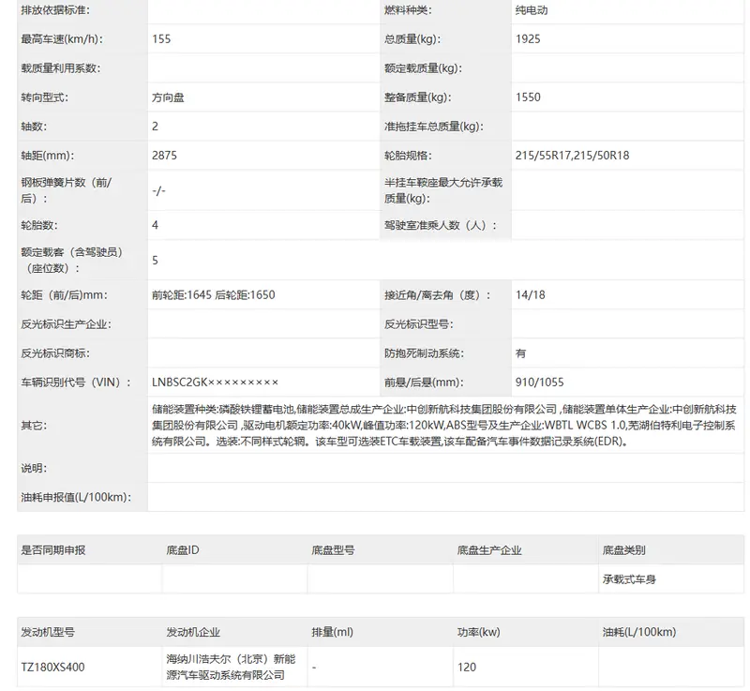
Task: Click the 底盘ID column header
Action: 183,550
